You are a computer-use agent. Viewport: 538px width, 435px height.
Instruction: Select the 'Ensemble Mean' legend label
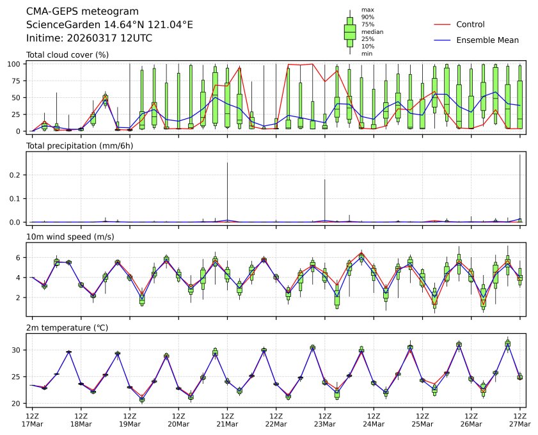click(x=487, y=40)
